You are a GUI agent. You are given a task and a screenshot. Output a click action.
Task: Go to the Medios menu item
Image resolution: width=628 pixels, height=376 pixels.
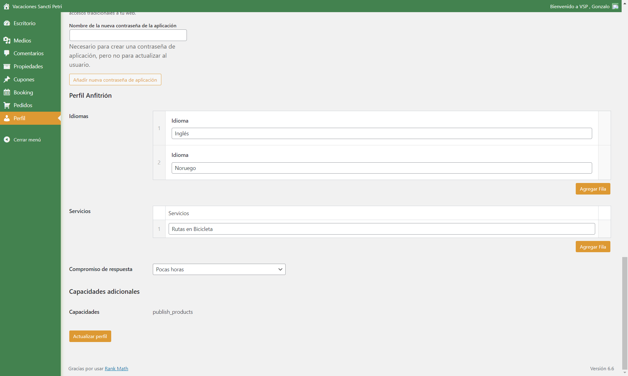(x=30, y=40)
